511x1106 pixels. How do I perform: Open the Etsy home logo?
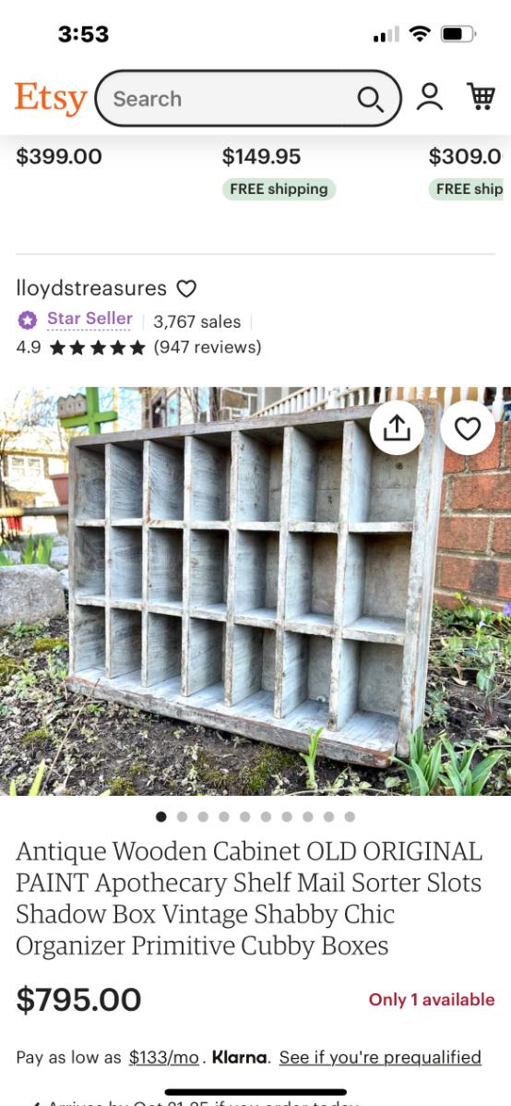51,98
